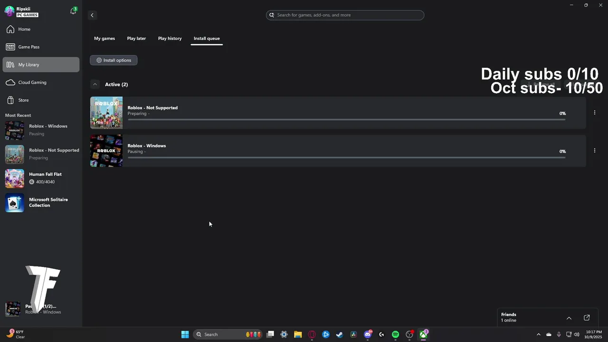Screen dimensions: 608x342
Task: Click the taskbar Search box
Action: click(x=228, y=334)
